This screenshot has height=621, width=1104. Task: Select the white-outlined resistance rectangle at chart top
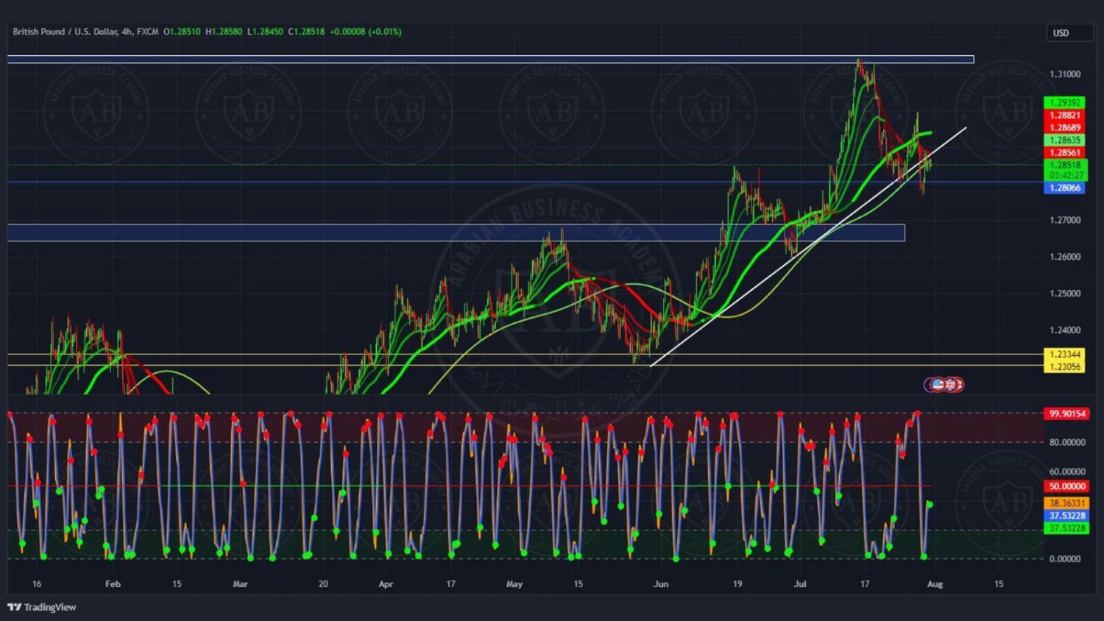click(x=442, y=59)
